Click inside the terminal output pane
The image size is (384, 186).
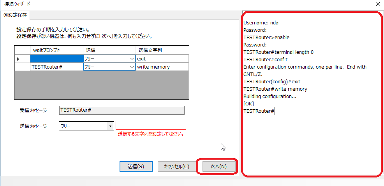(312, 139)
